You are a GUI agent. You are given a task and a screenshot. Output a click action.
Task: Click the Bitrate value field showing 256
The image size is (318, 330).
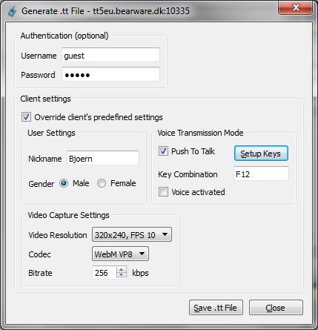tap(105, 272)
